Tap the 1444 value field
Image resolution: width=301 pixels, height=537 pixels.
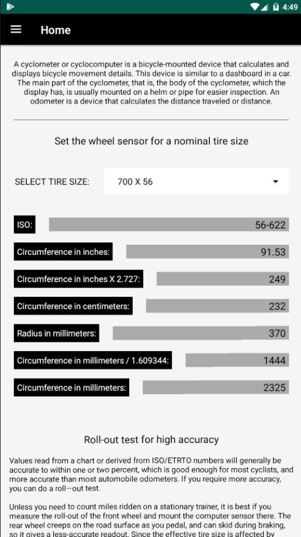[237, 360]
